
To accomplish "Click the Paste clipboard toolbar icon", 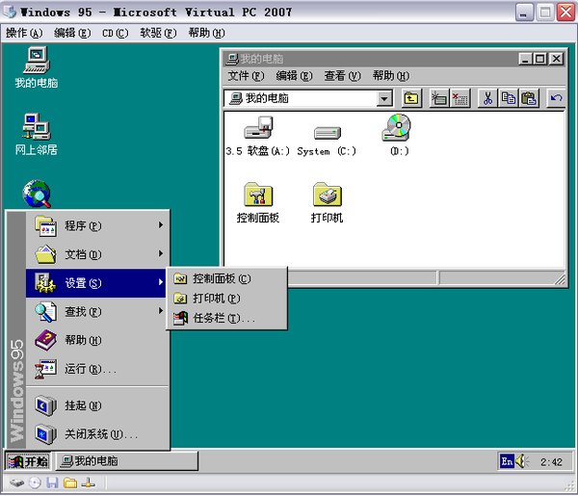I will (x=529, y=98).
